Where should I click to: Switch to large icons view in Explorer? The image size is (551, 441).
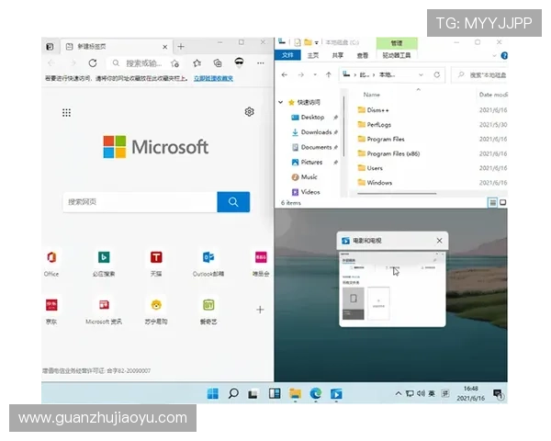[x=503, y=202]
